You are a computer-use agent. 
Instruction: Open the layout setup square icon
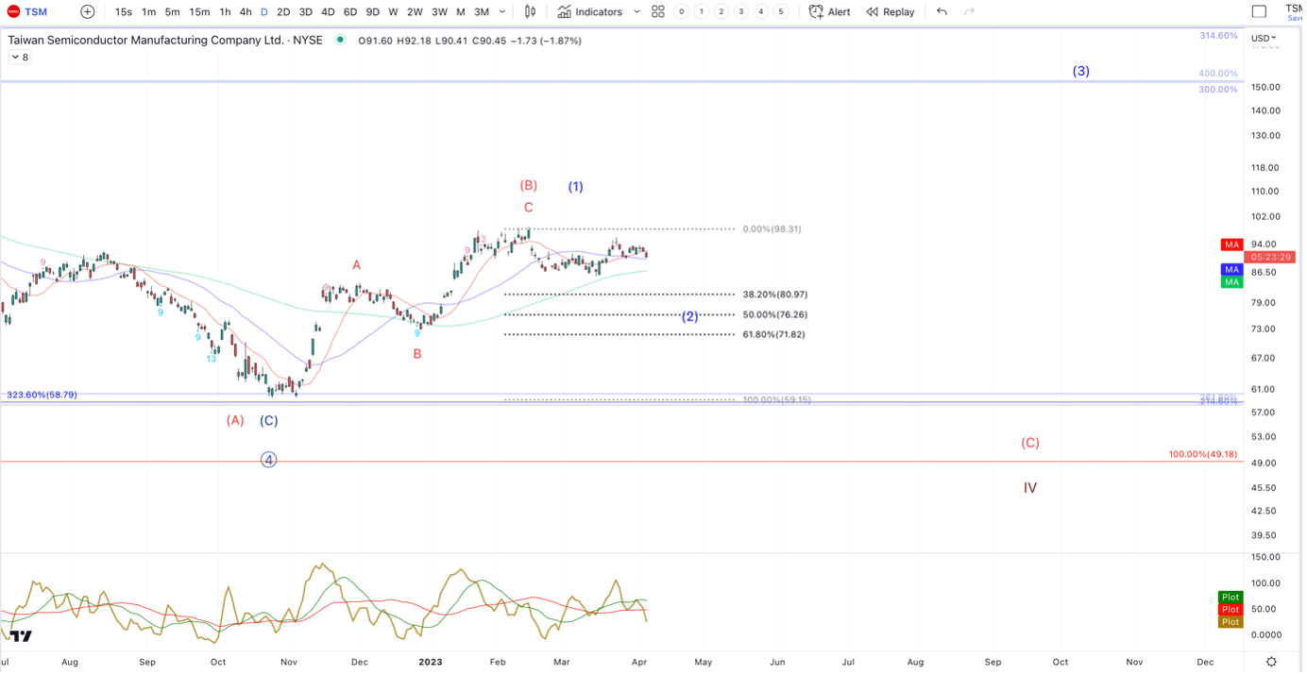[1259, 12]
